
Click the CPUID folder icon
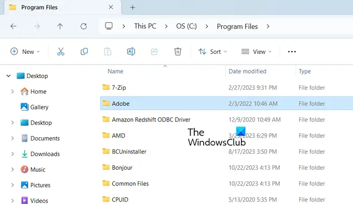(106, 199)
